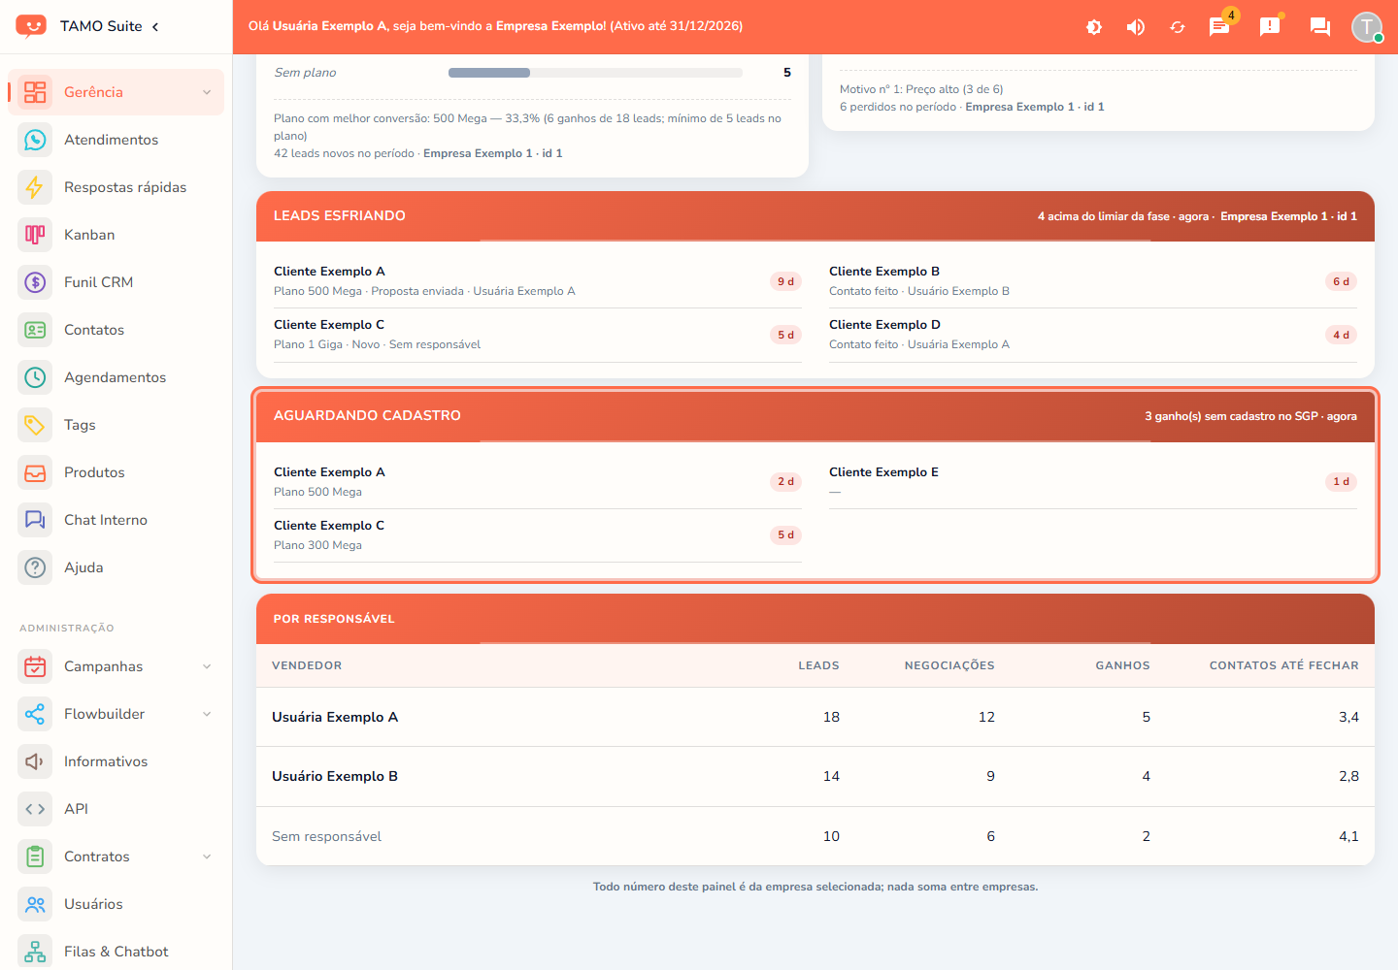
Task: Click the Sem plano progress bar
Action: [595, 73]
